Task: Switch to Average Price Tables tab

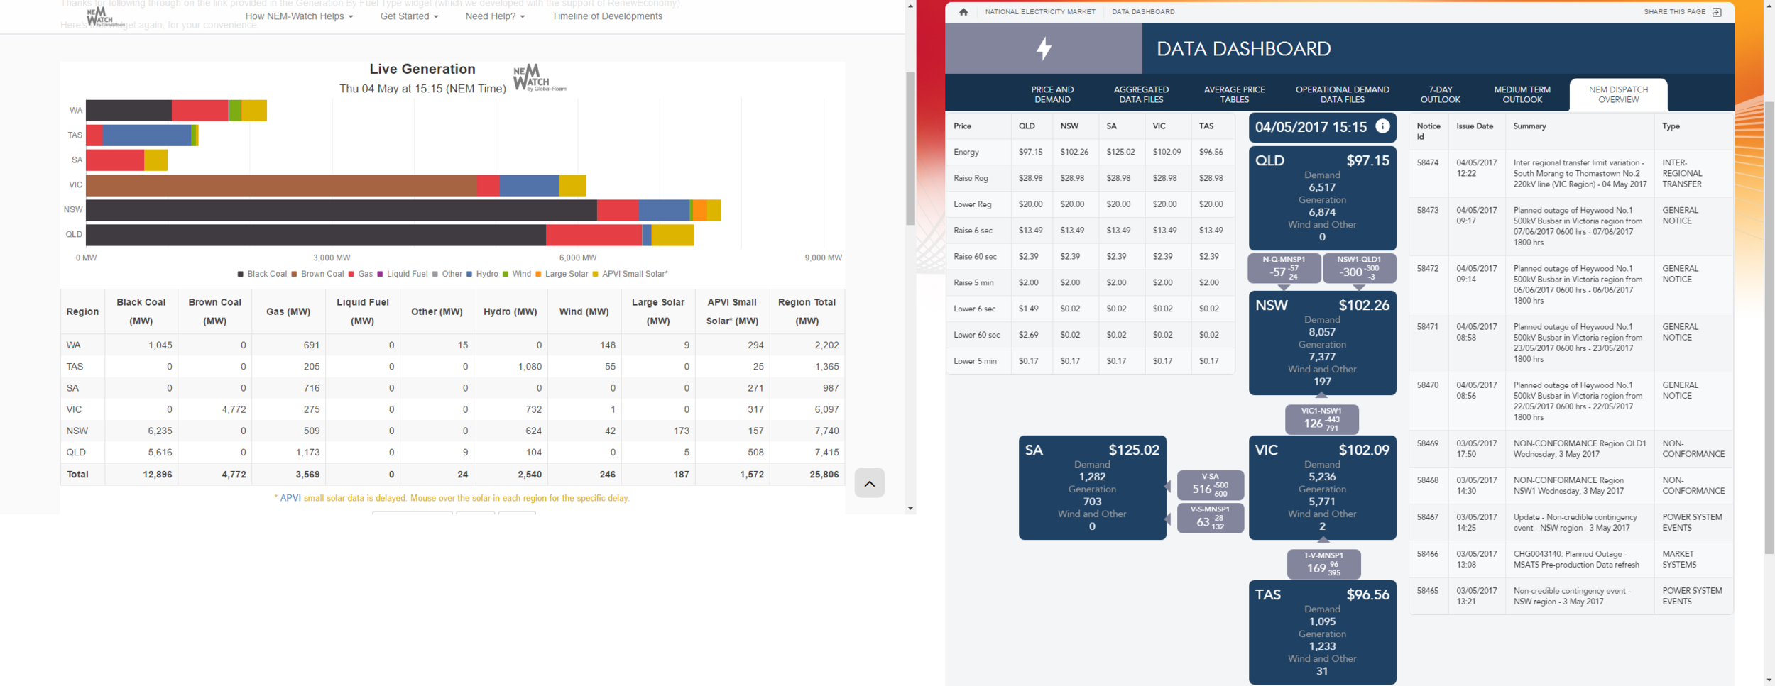Action: click(1234, 94)
